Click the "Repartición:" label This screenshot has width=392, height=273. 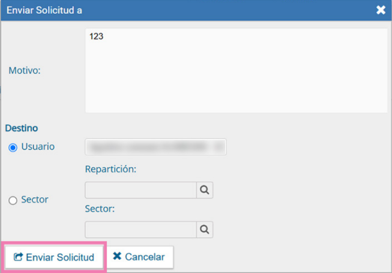tap(111, 169)
